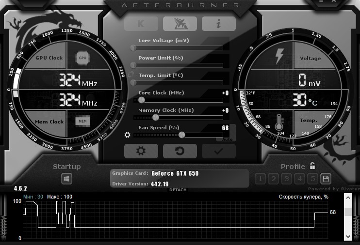Click the GPU Clock label
This screenshot has width=360, height=245.
click(x=49, y=58)
